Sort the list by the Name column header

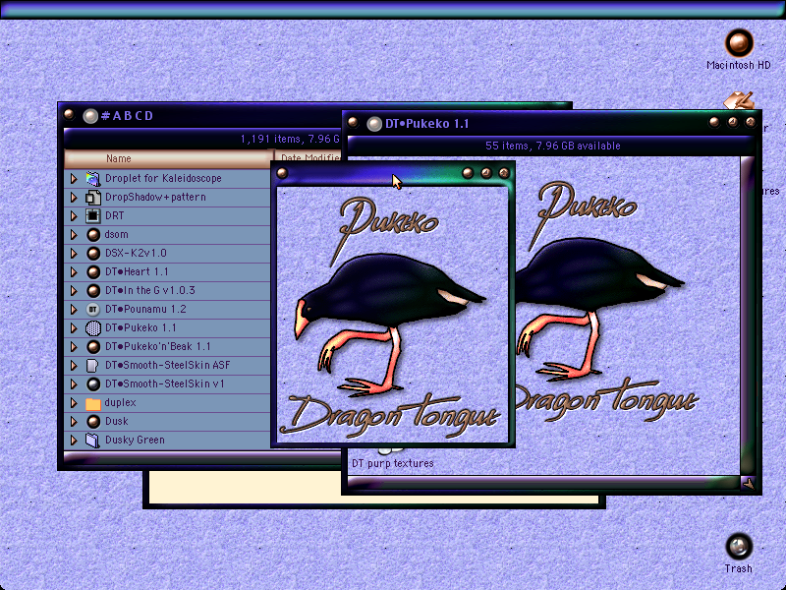(x=169, y=158)
